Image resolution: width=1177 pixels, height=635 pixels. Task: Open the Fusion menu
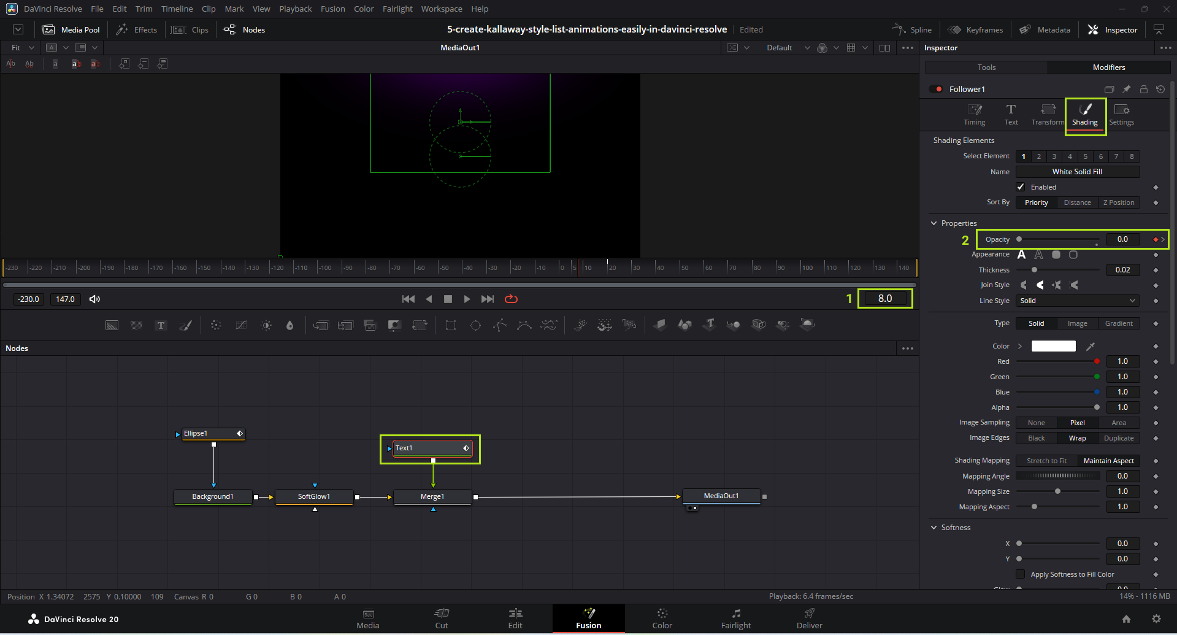(x=332, y=9)
